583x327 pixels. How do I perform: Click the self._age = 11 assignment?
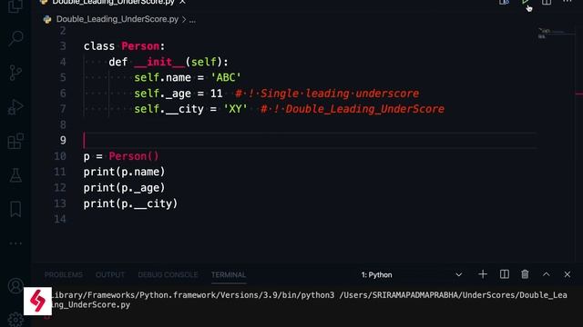click(179, 94)
